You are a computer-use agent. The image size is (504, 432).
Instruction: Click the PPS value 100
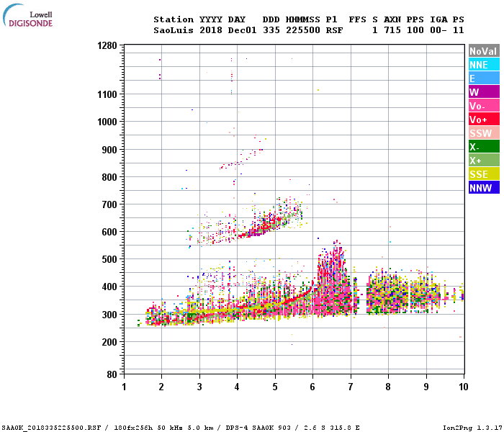coord(415,30)
